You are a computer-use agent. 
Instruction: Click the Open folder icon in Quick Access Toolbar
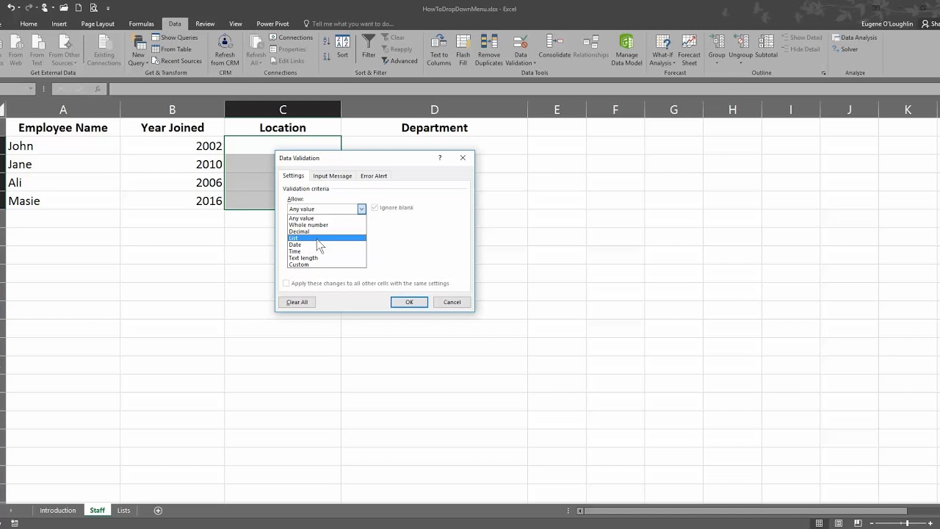(65, 8)
